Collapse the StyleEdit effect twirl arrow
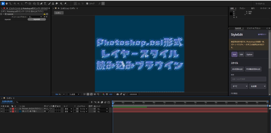271x133 pixels. click(1, 14)
